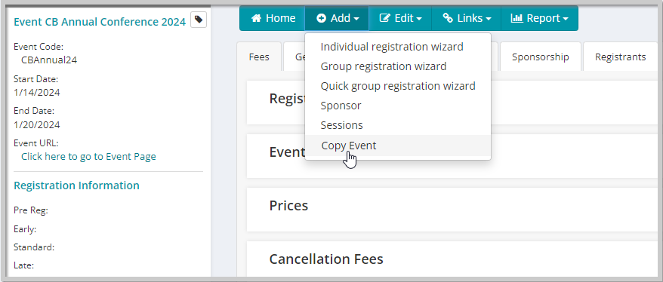Switch to the Fees tab
This screenshot has width=663, height=282.
click(x=259, y=57)
